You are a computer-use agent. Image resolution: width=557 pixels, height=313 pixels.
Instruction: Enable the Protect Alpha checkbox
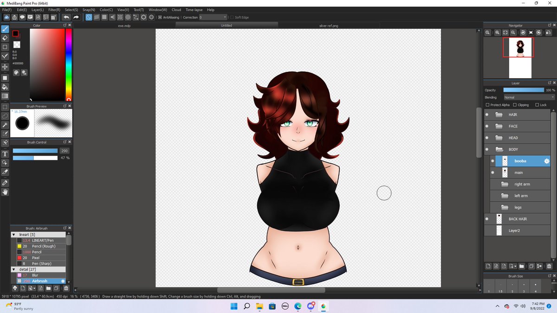pyautogui.click(x=487, y=105)
